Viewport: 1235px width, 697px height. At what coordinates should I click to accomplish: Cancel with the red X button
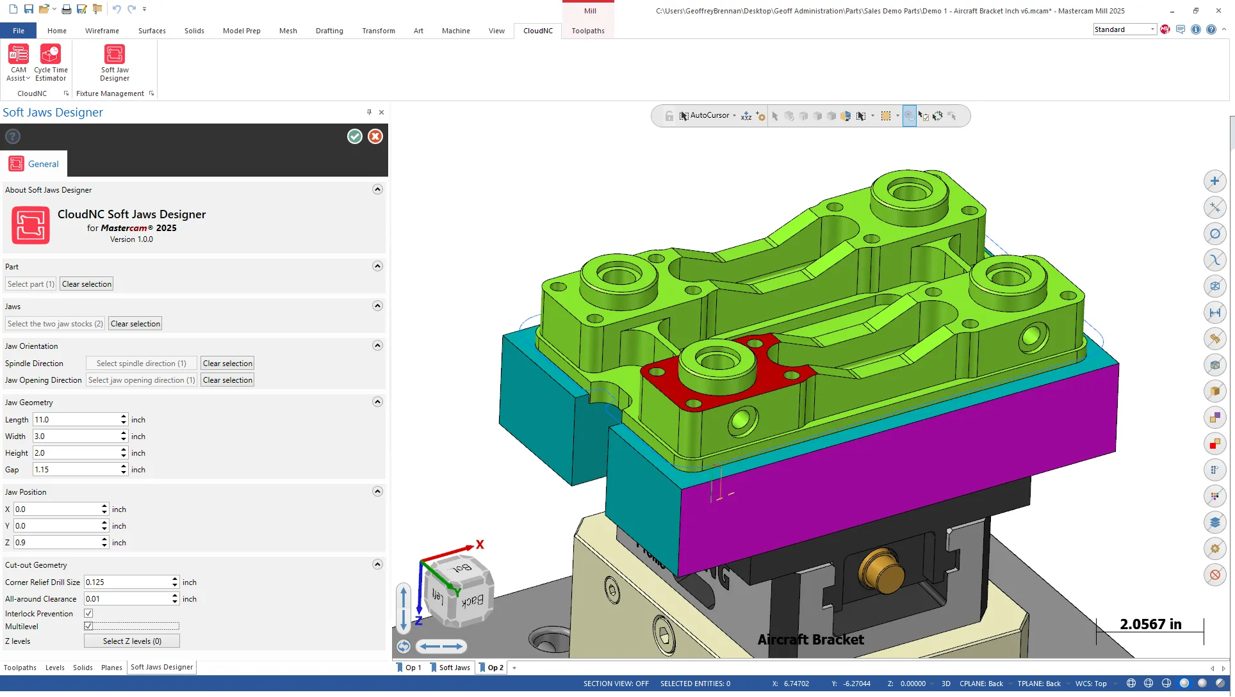coord(375,136)
